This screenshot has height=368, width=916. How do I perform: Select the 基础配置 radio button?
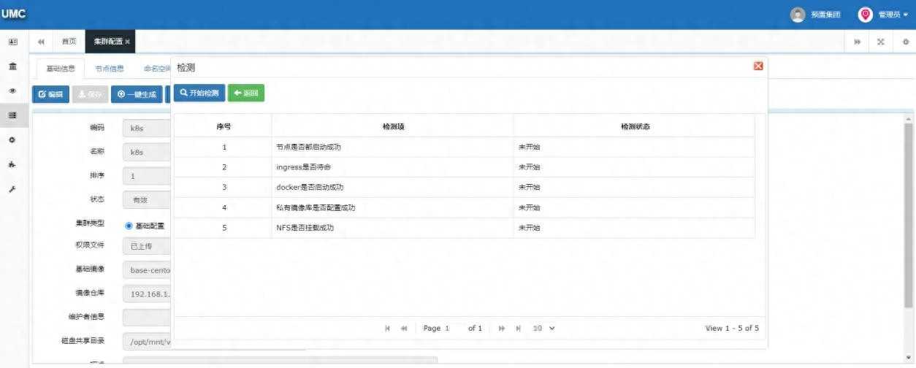click(x=129, y=226)
